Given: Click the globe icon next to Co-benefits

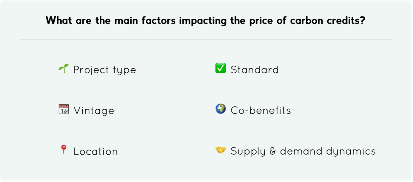Looking at the screenshot, I should [x=221, y=109].
